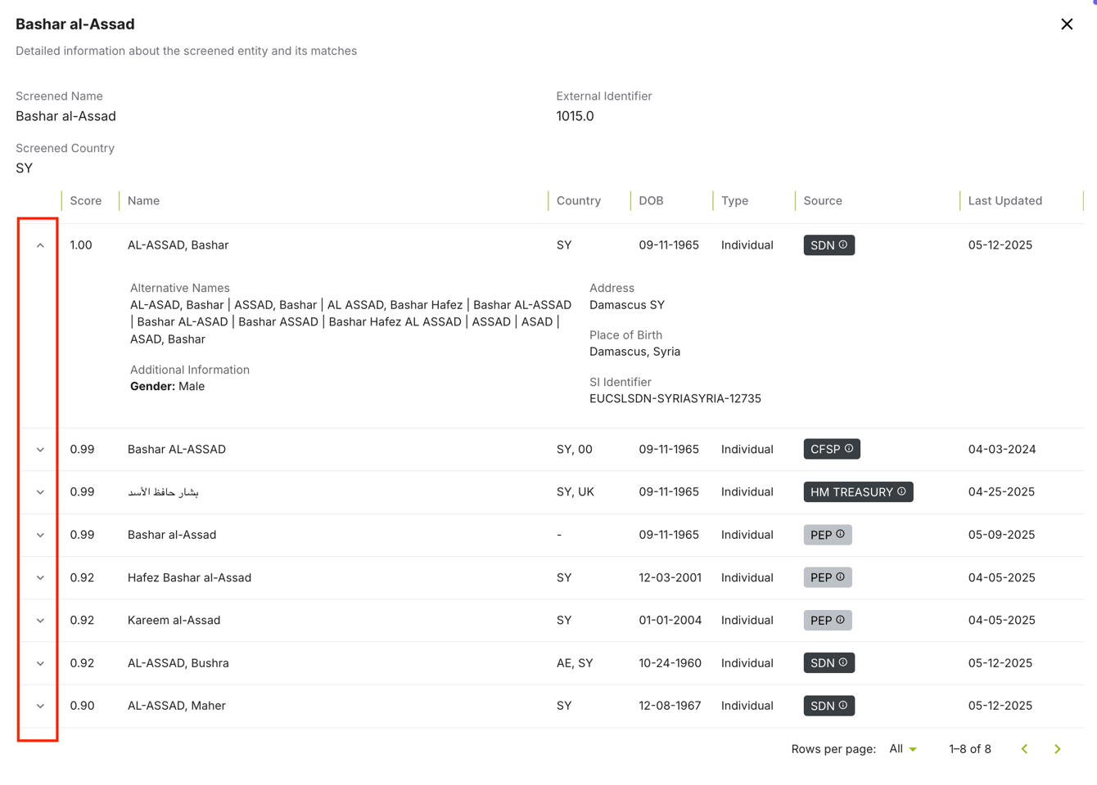Expand the Kareem al-Assad row
The width and height of the screenshot is (1097, 785).
pyautogui.click(x=40, y=621)
